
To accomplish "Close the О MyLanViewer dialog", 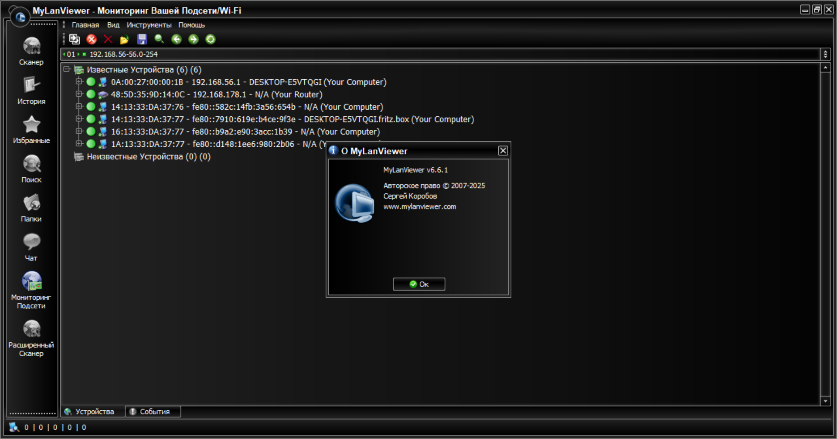I will [503, 151].
